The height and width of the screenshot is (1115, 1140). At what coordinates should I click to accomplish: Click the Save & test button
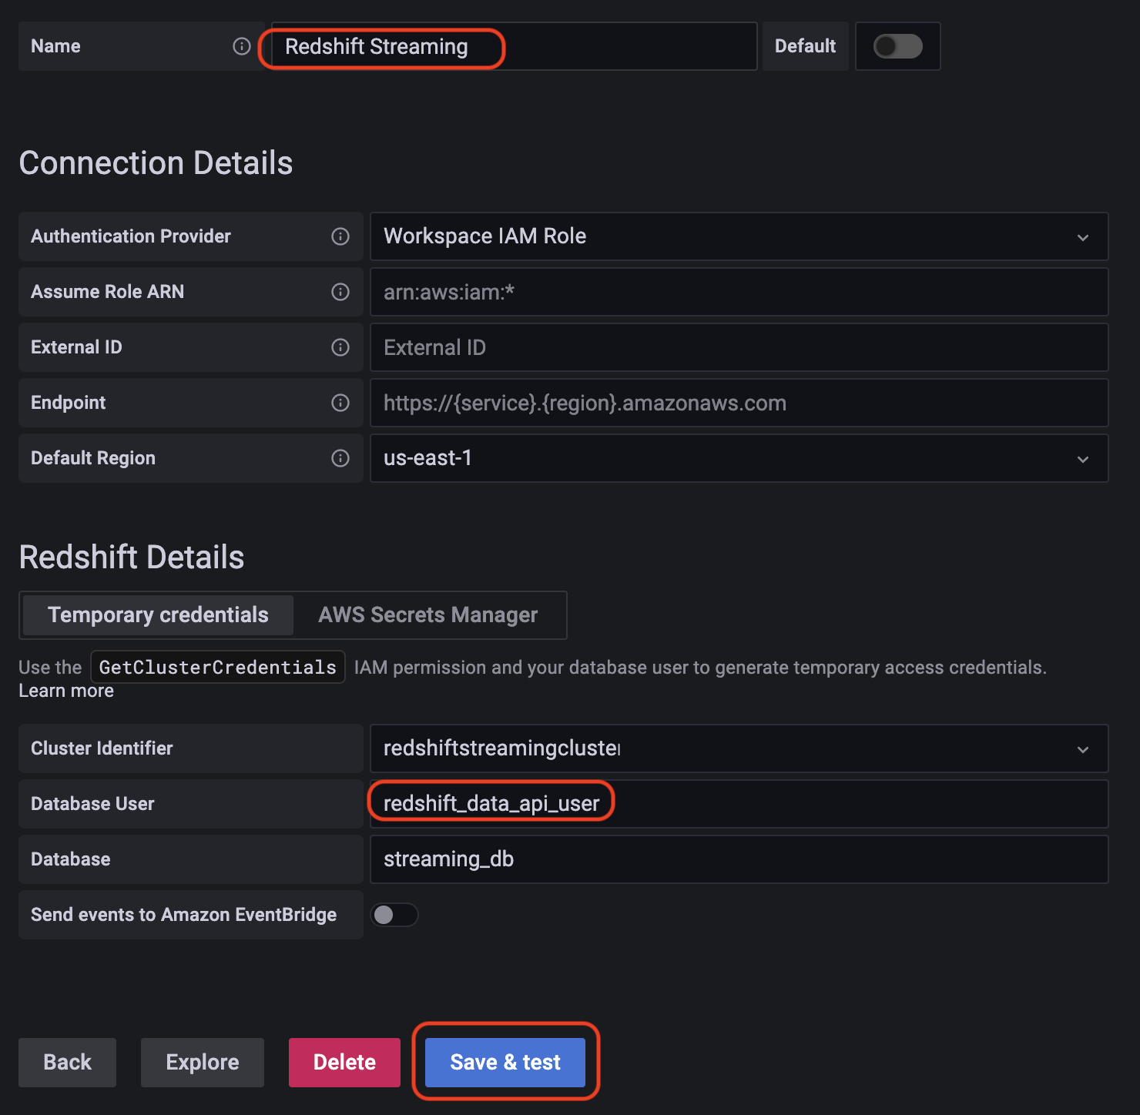click(505, 1063)
